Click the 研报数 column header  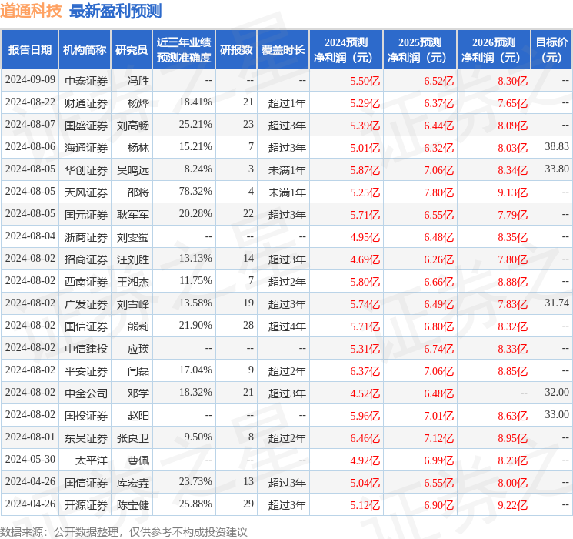point(236,50)
